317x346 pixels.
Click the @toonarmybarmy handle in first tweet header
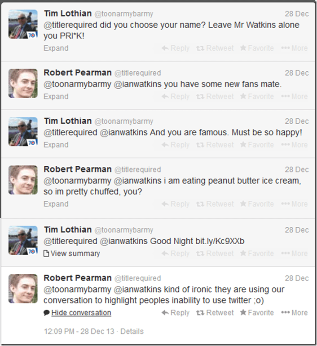[123, 13]
